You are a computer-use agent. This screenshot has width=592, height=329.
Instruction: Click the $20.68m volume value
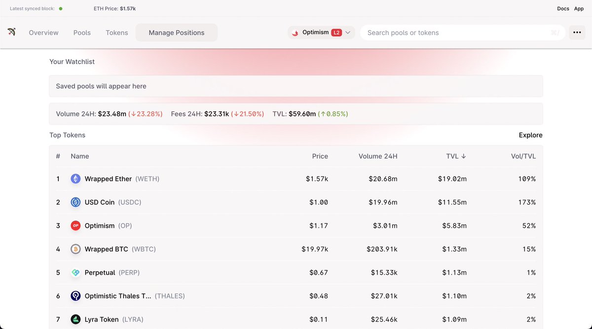coord(383,179)
